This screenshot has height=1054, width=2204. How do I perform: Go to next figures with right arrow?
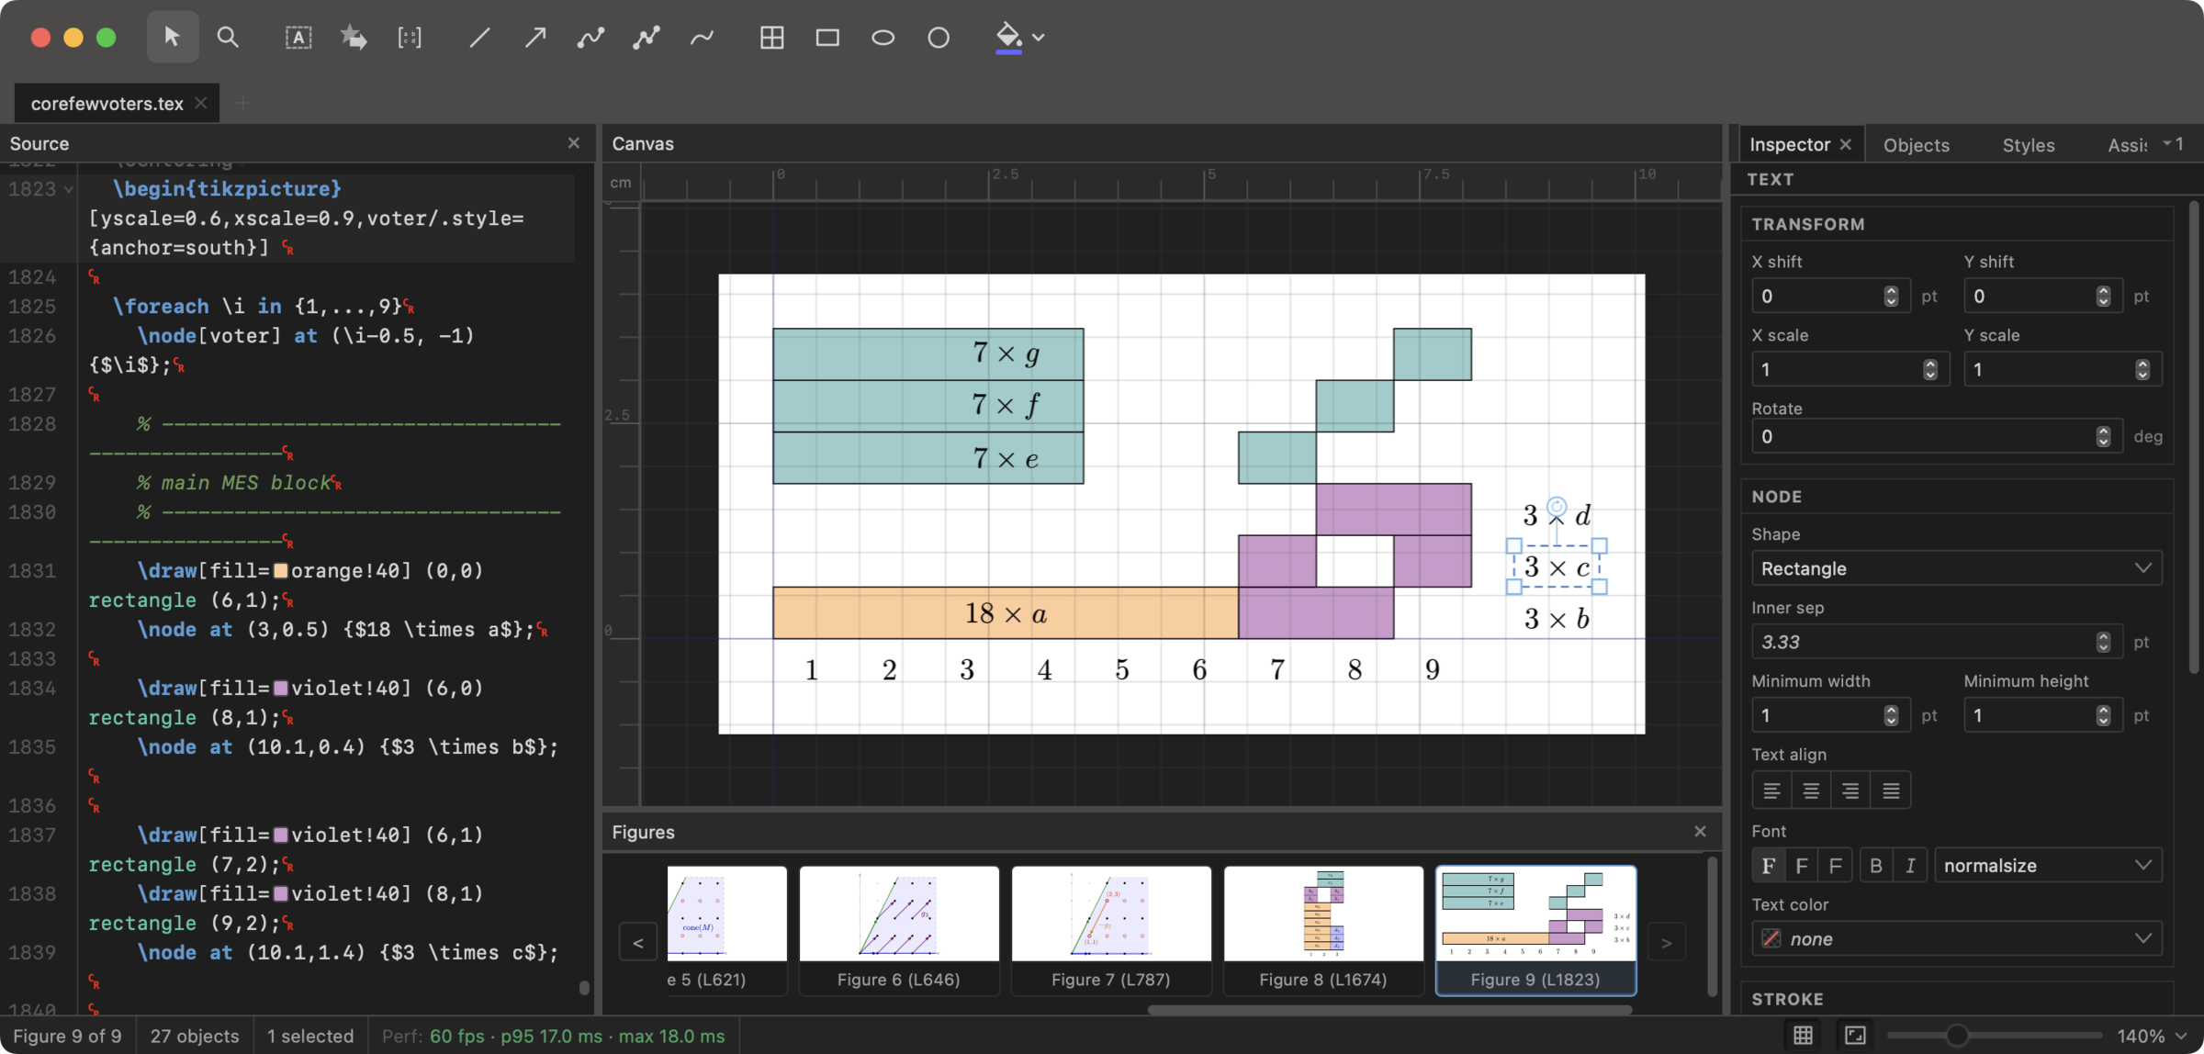[1667, 942]
